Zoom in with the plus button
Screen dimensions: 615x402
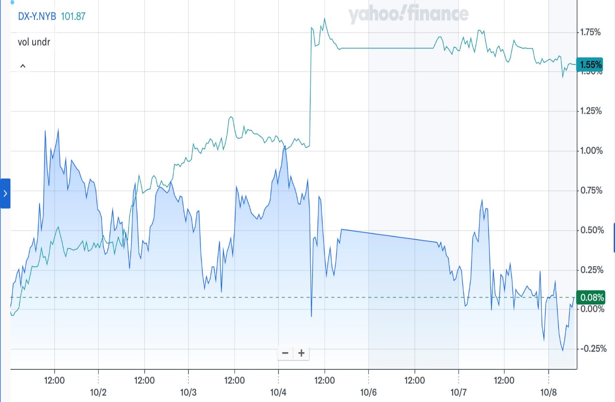pyautogui.click(x=301, y=353)
